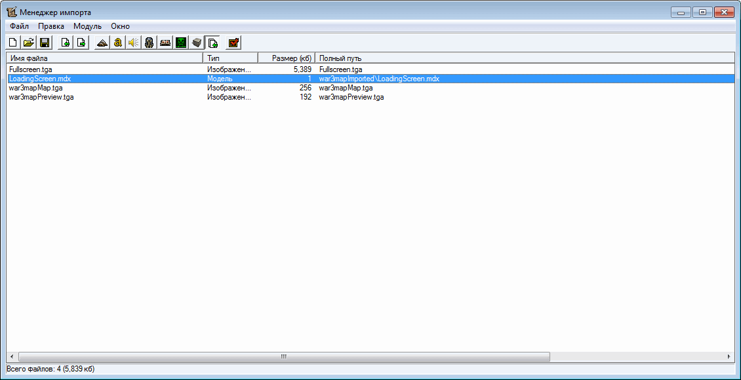
Task: Click the Fullscreen.tga full path cell
Action: tap(342, 69)
